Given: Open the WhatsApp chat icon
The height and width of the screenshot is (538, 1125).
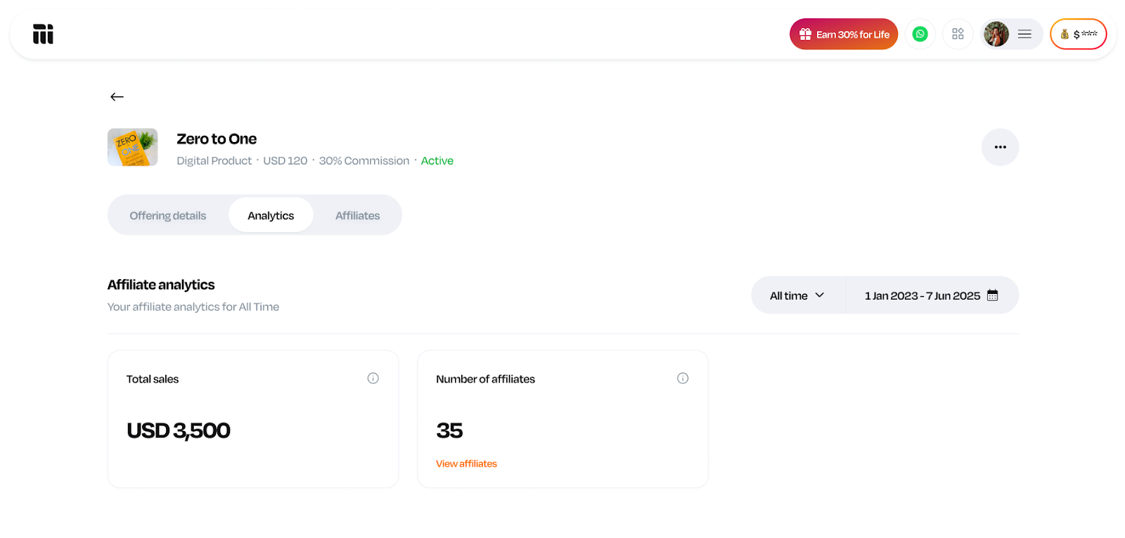Looking at the screenshot, I should [x=920, y=34].
